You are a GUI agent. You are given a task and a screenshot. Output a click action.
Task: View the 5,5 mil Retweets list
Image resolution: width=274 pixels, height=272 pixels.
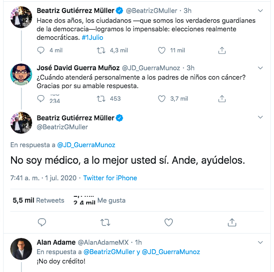[x=38, y=200]
